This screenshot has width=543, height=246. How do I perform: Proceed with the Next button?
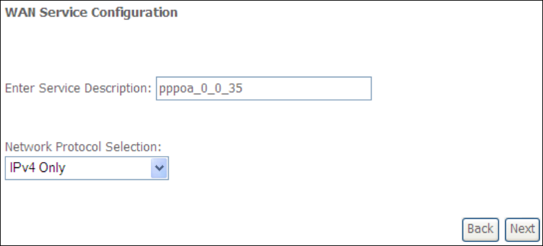522,229
